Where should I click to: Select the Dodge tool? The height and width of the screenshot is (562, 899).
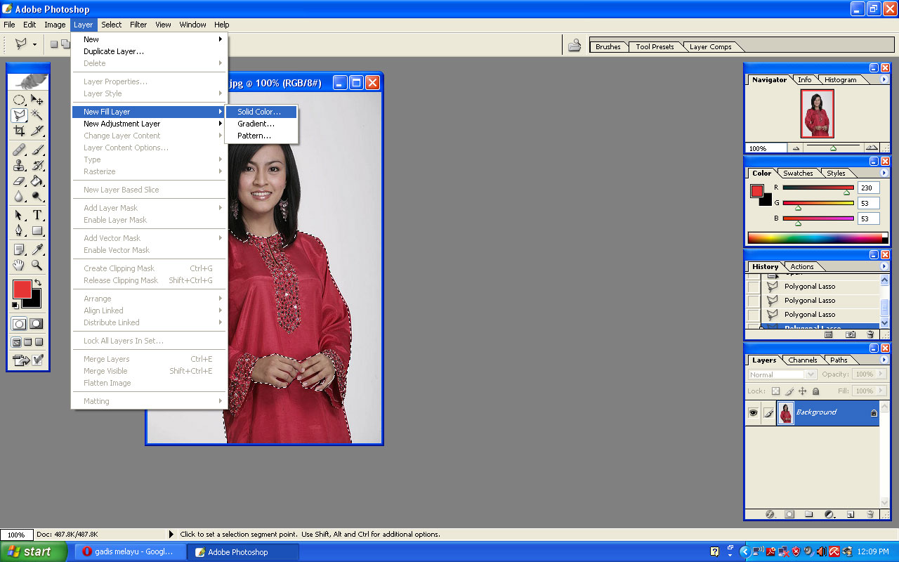[37, 196]
